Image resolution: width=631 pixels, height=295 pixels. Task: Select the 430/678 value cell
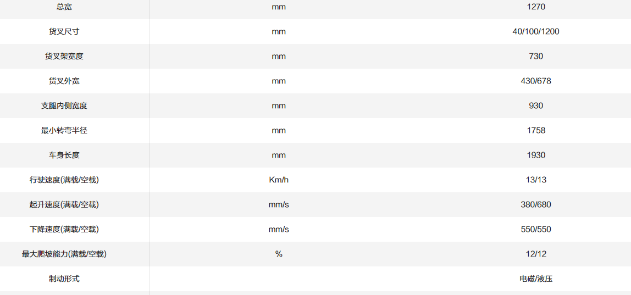tap(535, 81)
